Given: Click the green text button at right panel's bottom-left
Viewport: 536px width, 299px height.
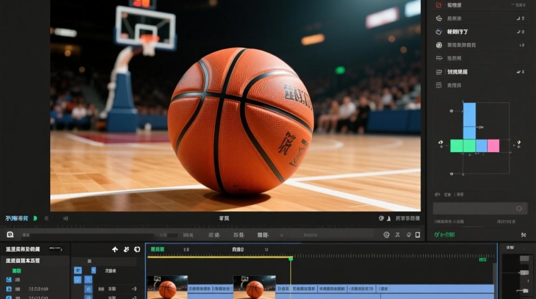Looking at the screenshot, I should [444, 235].
